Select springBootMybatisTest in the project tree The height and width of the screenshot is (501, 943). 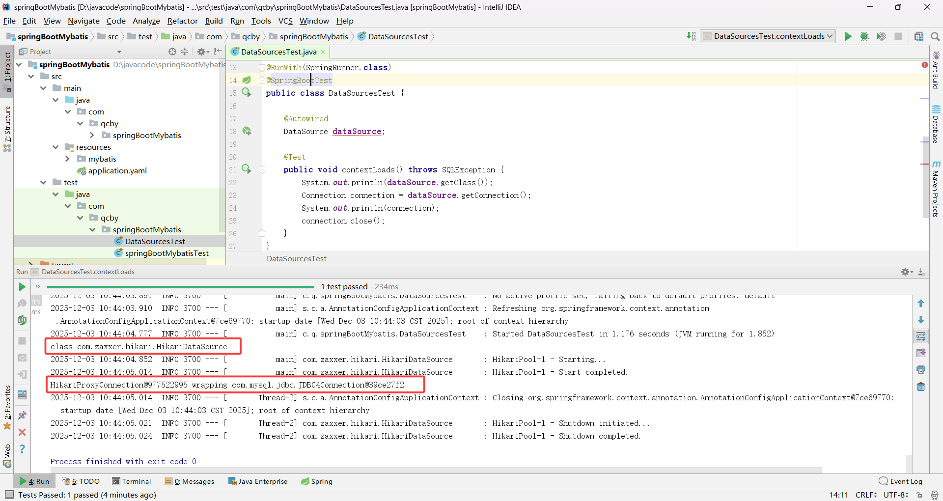pyautogui.click(x=166, y=253)
